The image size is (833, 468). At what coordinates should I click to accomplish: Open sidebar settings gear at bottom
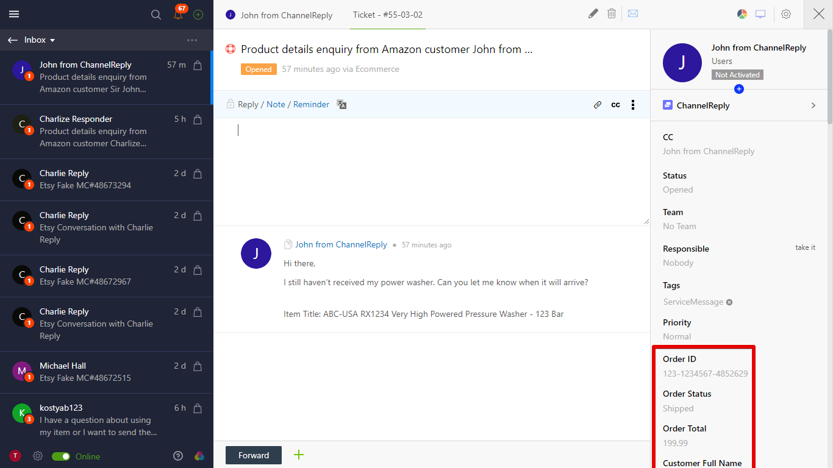point(38,456)
